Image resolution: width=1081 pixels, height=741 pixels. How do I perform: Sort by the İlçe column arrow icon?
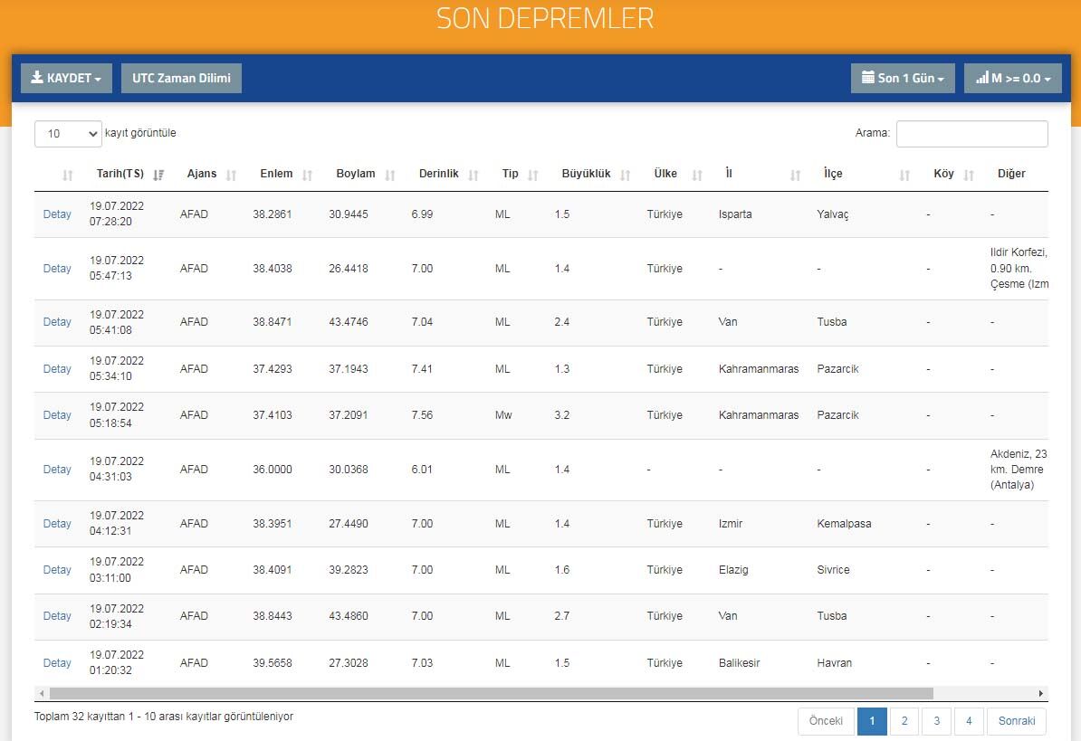[904, 175]
